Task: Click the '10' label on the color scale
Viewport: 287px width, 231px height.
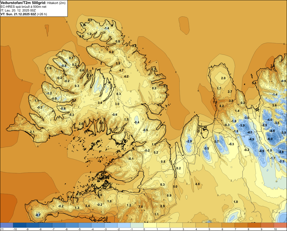Action: pyautogui.click(x=275, y=229)
